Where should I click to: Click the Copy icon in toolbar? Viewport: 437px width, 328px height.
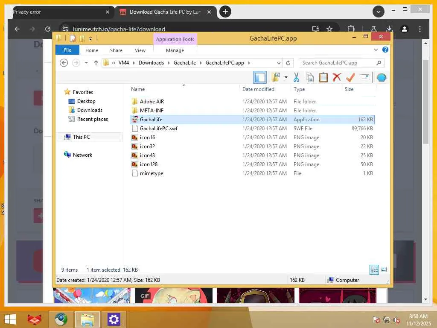[310, 77]
